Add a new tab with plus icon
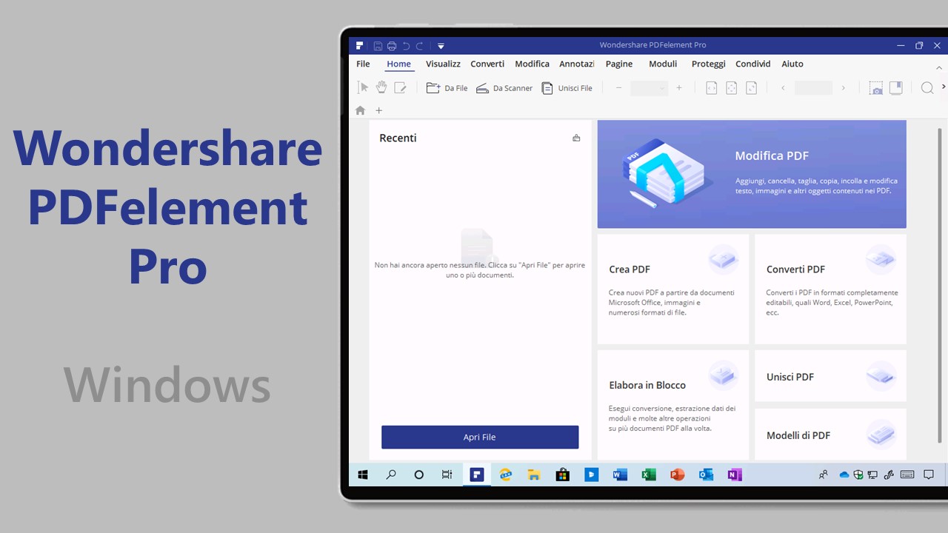Screen dimensions: 948x533 (x=379, y=110)
